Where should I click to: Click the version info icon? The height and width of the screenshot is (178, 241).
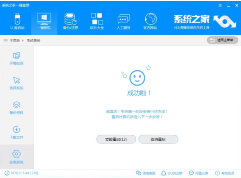coord(7,173)
